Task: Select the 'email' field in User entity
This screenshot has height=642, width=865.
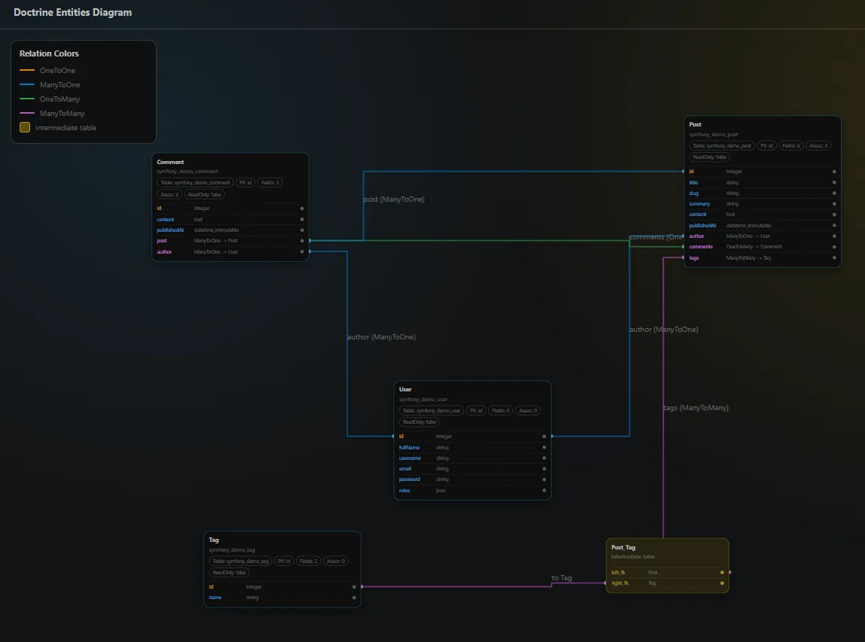Action: 405,469
